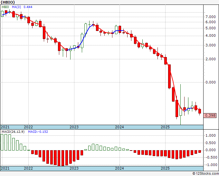This screenshot has height=176, width=219.
Task: Click the 2.000 price axis label
Action: [211, 59]
